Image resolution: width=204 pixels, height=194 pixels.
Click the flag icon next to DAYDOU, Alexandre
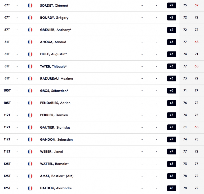tap(30, 188)
